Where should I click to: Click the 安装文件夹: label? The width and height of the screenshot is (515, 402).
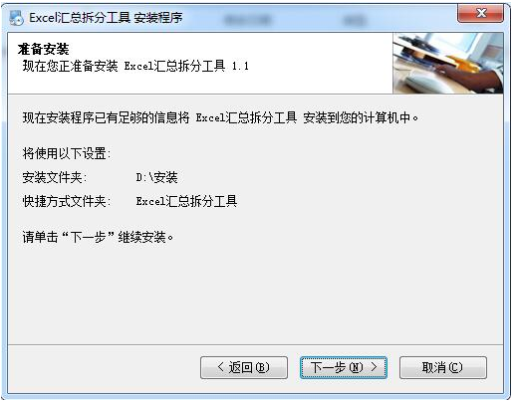click(x=55, y=177)
